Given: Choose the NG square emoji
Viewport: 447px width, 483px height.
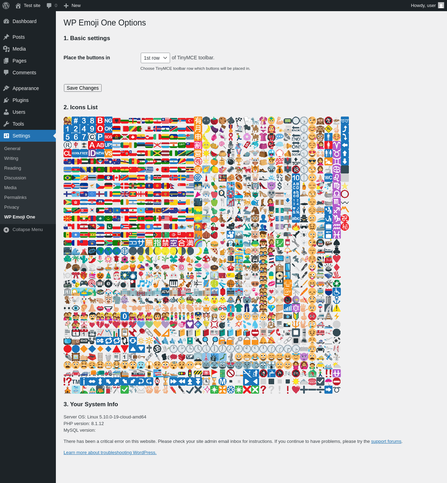Looking at the screenshot, I should point(109,121).
